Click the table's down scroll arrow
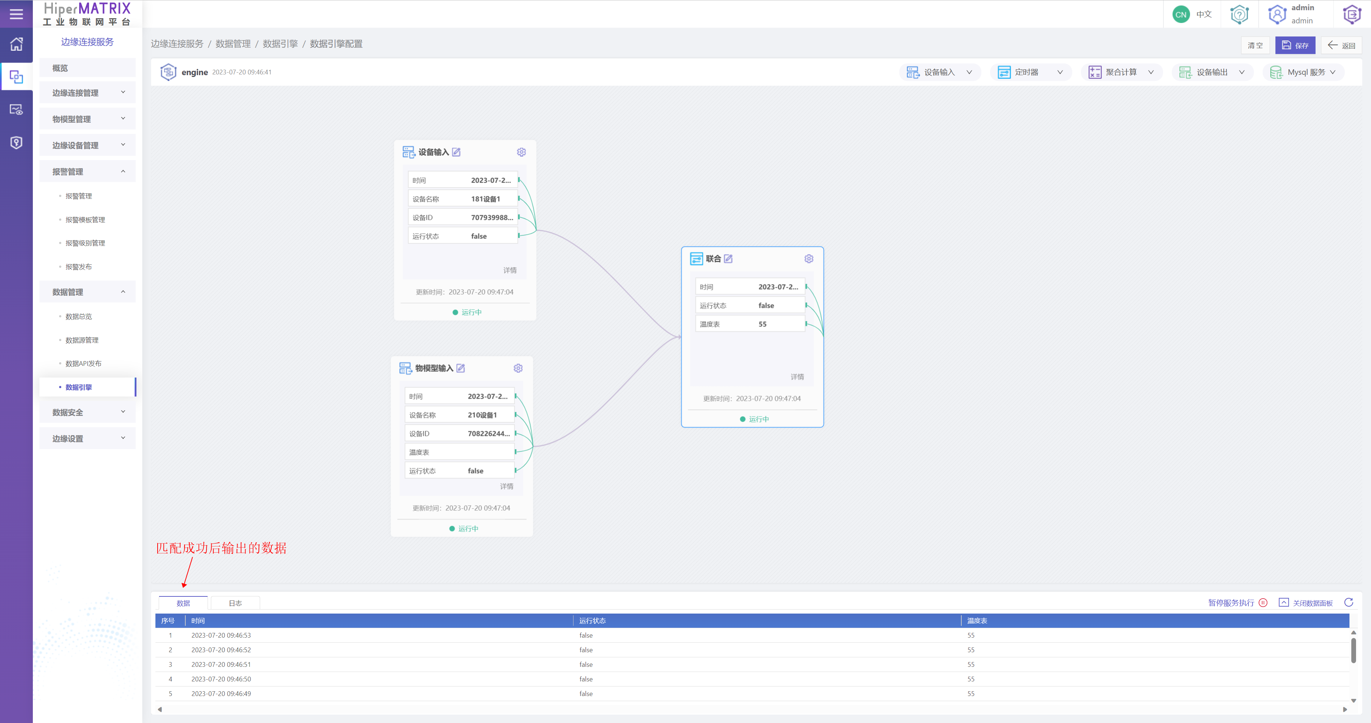Image resolution: width=1371 pixels, height=723 pixels. (1353, 700)
